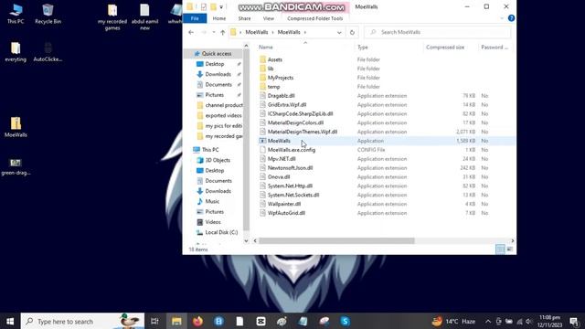Sort by Type column header
Image resolution: width=585 pixels, height=329 pixels.
[x=363, y=48]
